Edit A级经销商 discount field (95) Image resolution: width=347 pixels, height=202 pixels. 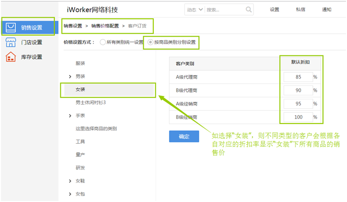(x=298, y=104)
